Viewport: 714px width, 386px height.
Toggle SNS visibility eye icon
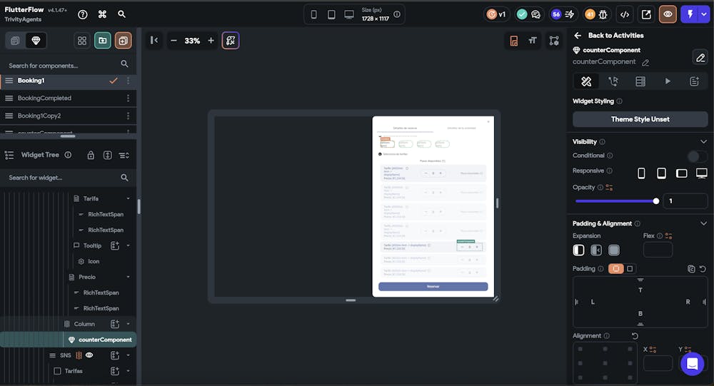point(89,355)
